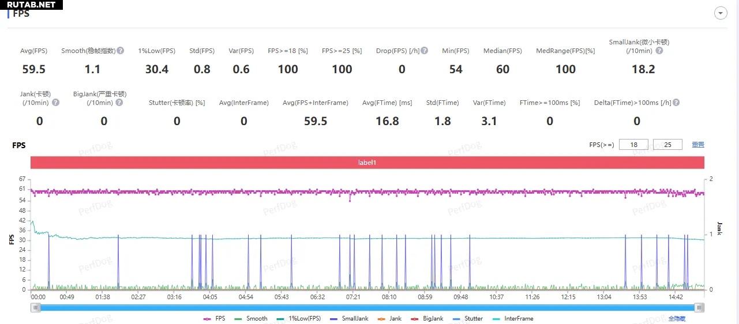Click the SmallJank (/10min) help icon
The width and height of the screenshot is (739, 324).
(659, 51)
